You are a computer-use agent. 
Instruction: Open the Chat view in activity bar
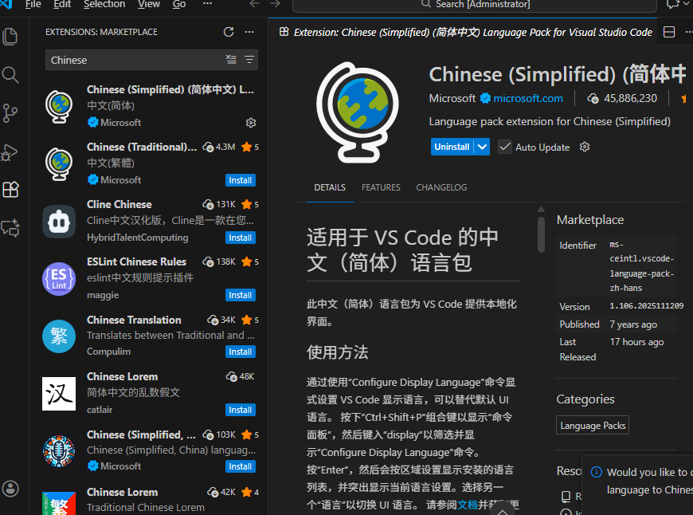pyautogui.click(x=10, y=228)
